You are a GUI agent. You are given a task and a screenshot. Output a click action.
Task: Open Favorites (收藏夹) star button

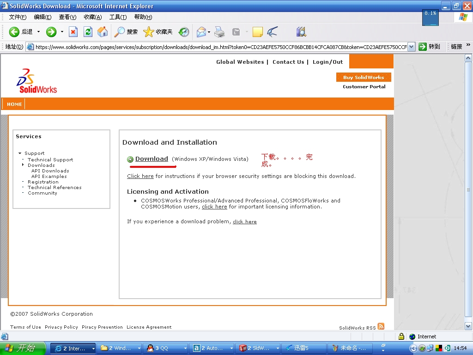point(158,32)
